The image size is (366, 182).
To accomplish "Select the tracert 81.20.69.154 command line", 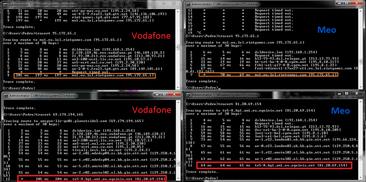I will pos(223,104).
